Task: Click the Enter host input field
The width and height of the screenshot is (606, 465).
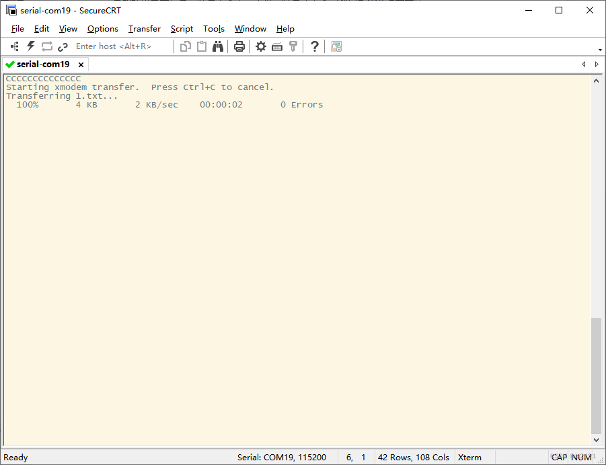Action: pyautogui.click(x=121, y=46)
